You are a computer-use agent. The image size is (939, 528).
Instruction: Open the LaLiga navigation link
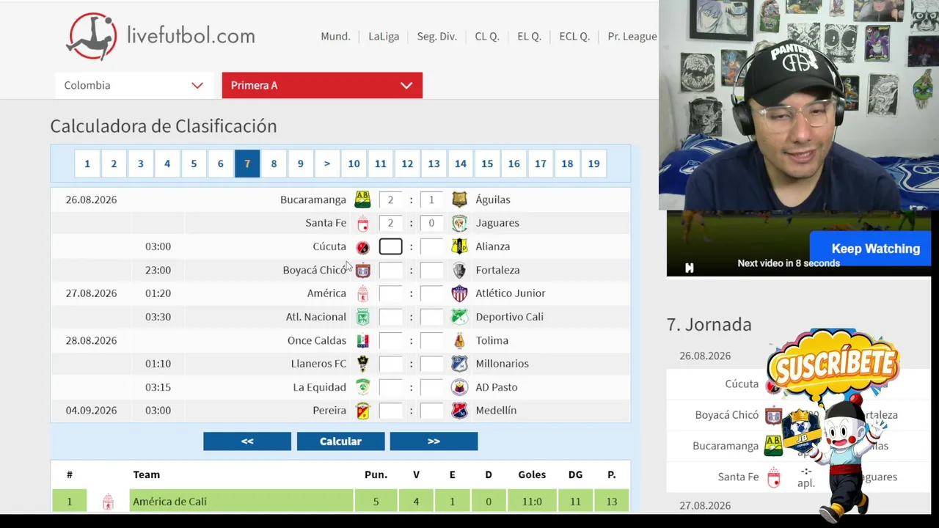point(384,37)
